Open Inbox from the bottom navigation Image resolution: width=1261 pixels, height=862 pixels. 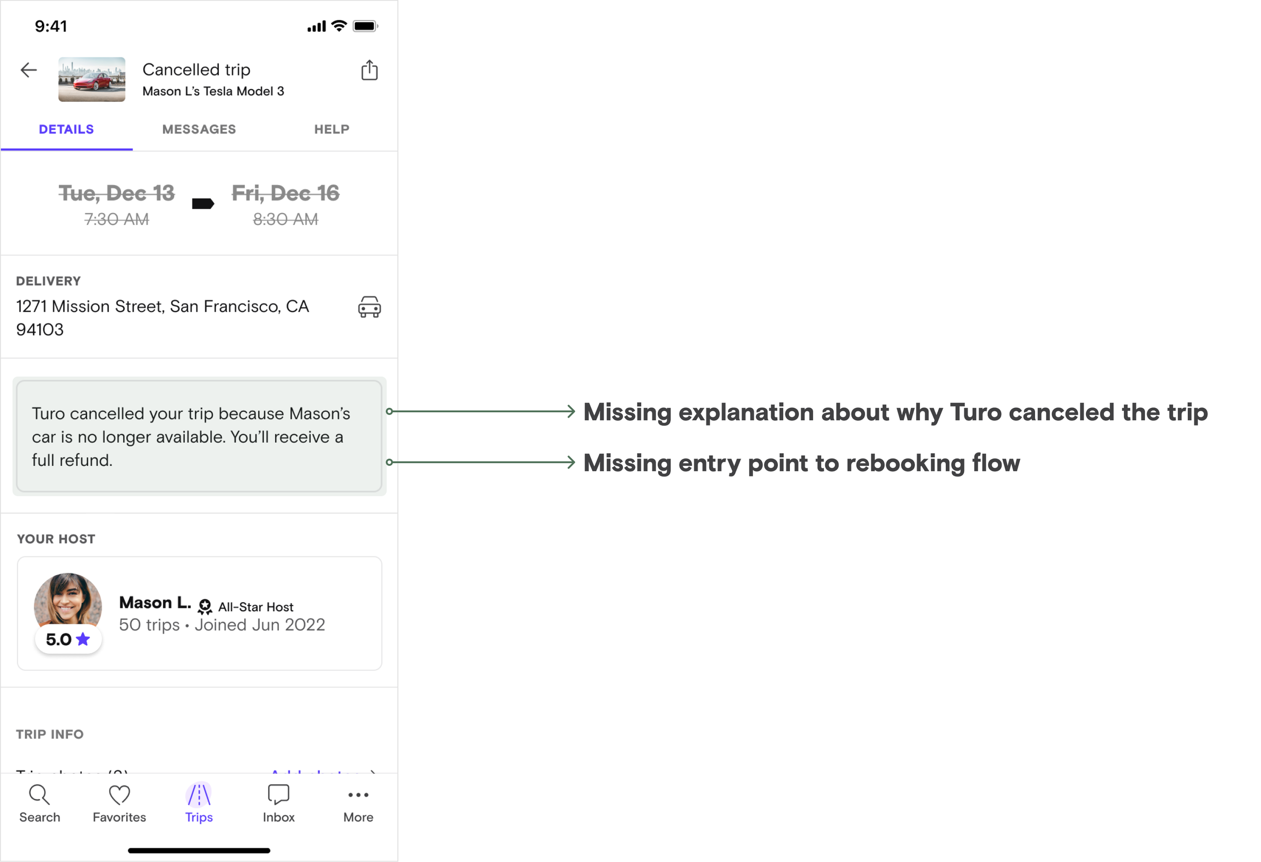[278, 804]
